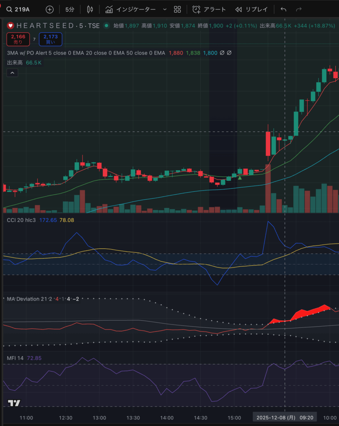Click the green market status dot
The image size is (339, 426).
[106, 26]
